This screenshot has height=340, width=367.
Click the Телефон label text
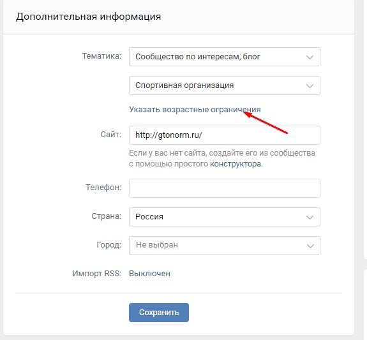tap(103, 188)
